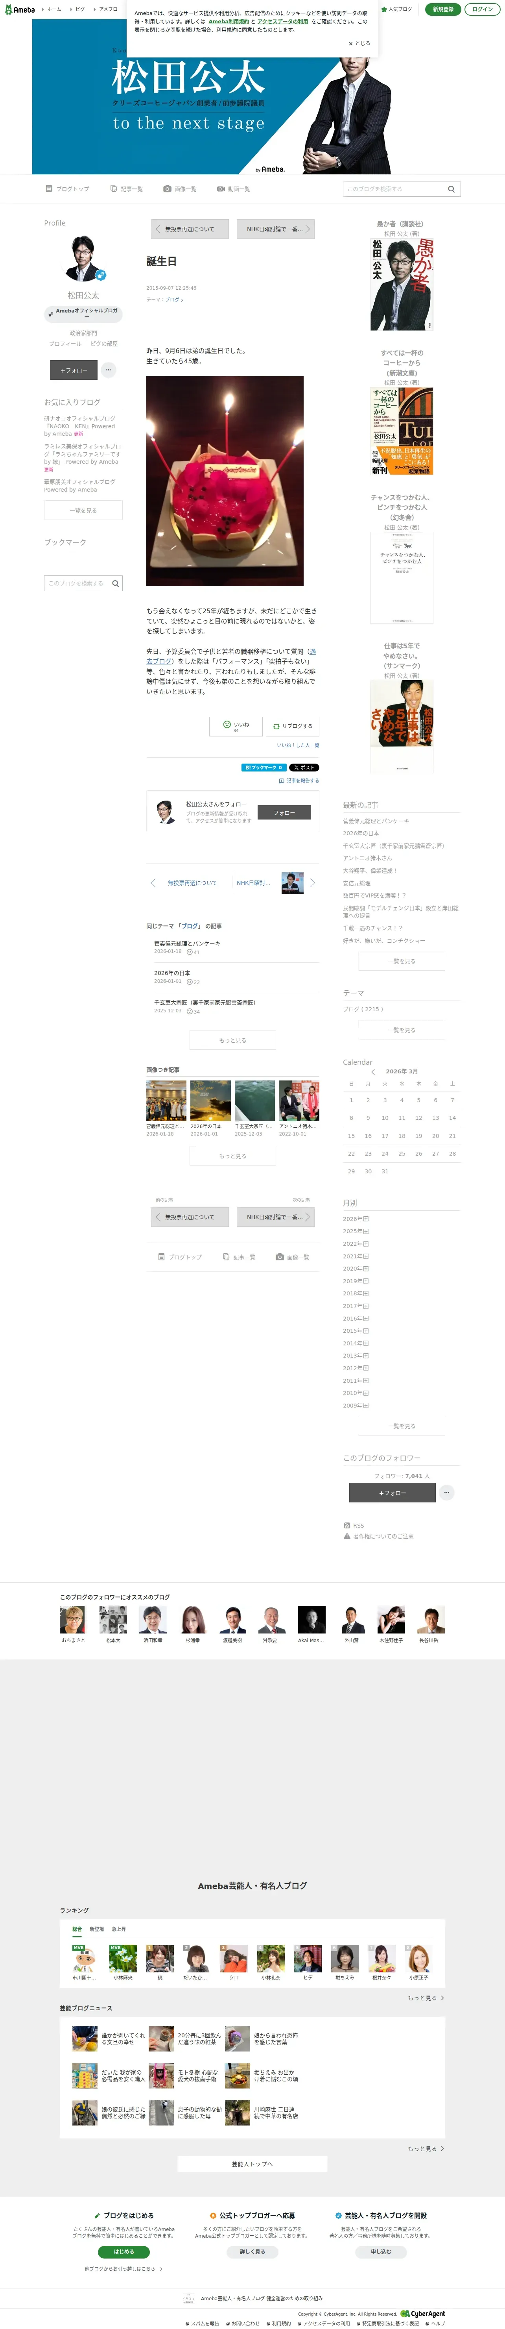Expand 2026年 in monthly archive
505x2329 pixels.
(x=355, y=1219)
